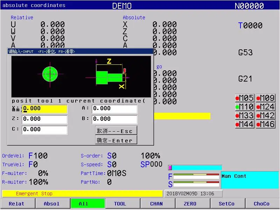Click the F feed rate slider bar
This screenshot has width=280, height=210.
point(196,176)
